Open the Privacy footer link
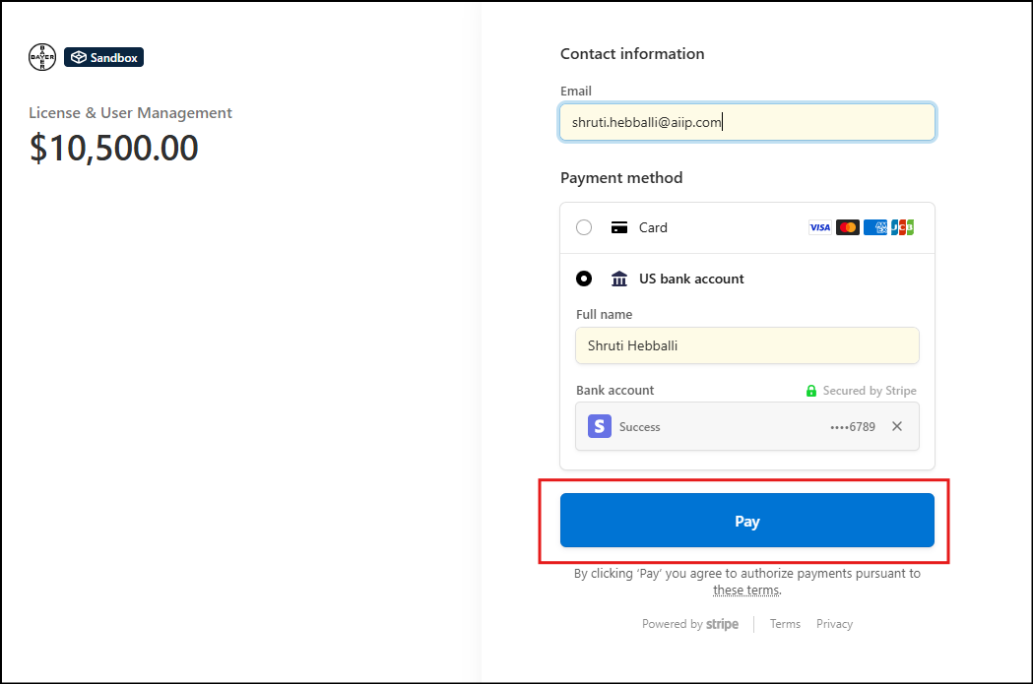The height and width of the screenshot is (684, 1033). pyautogui.click(x=834, y=624)
